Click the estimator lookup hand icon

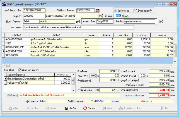78,22
